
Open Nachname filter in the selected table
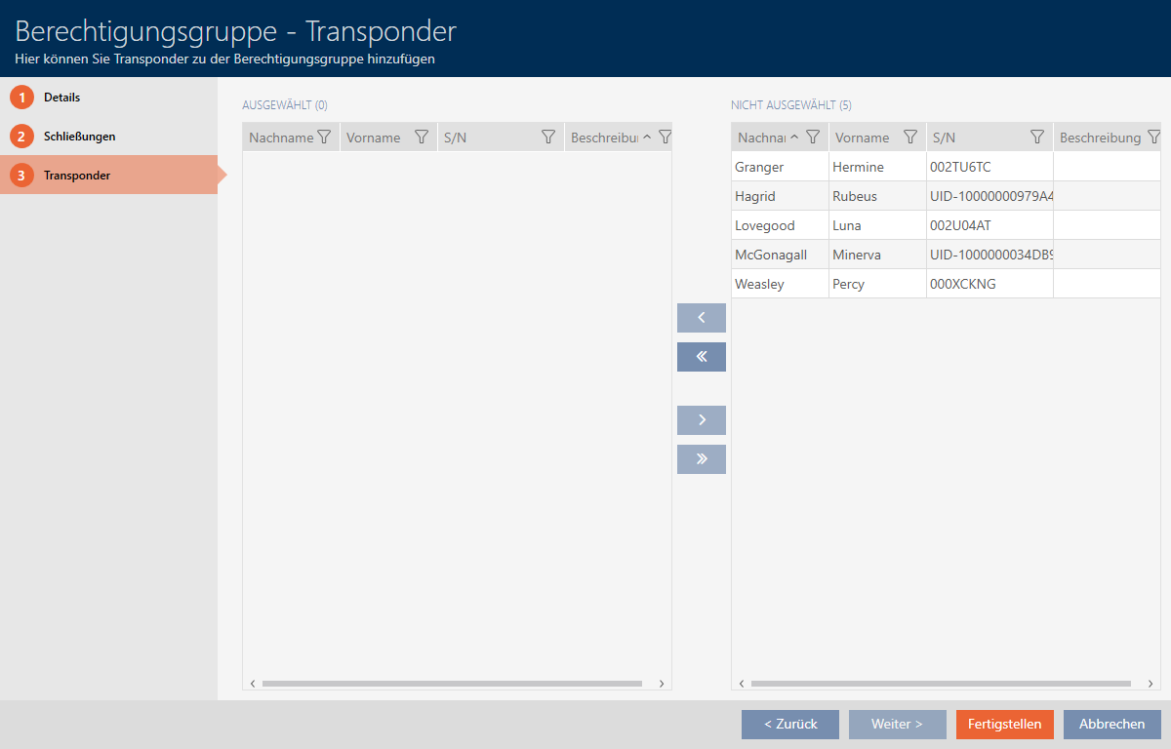click(324, 138)
